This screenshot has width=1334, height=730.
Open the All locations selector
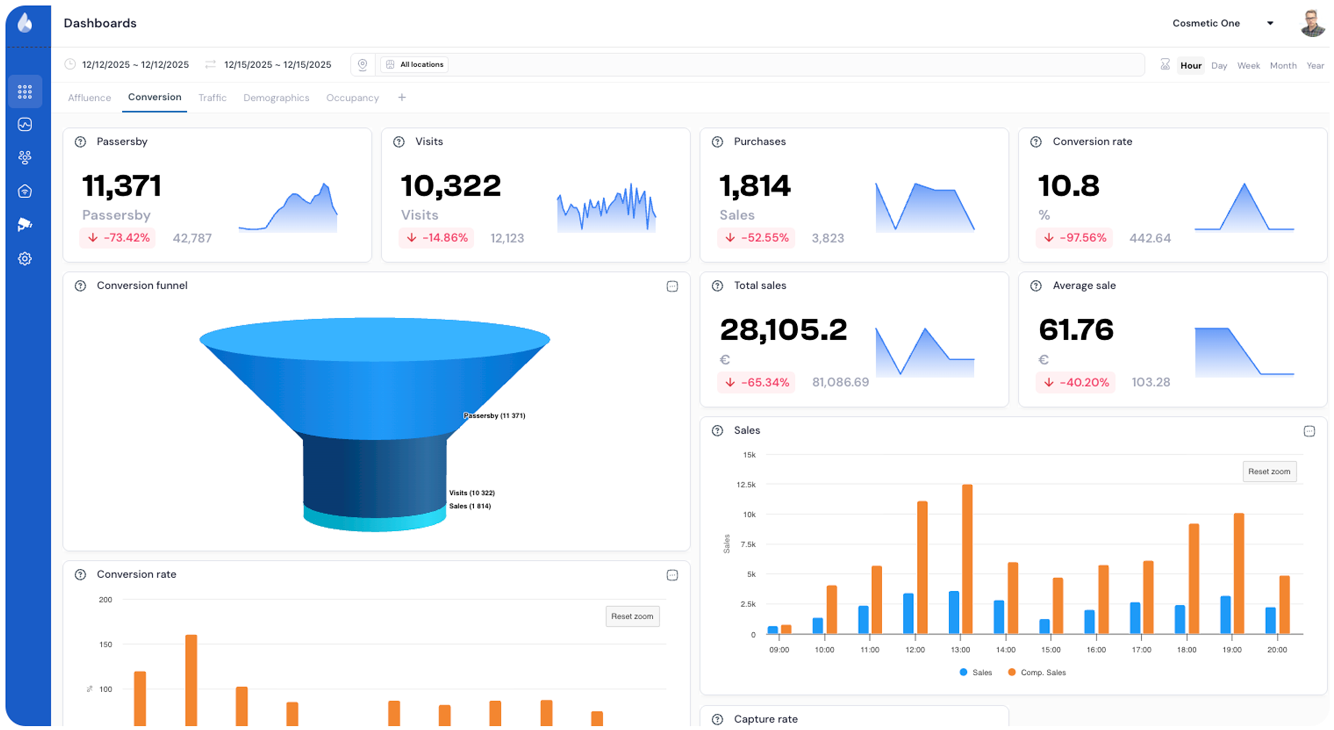pos(414,65)
